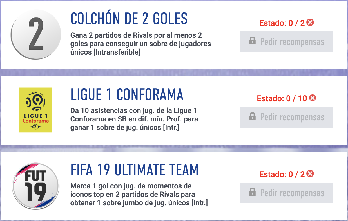Click the circular "2" badge icon
This screenshot has height=221, width=348.
[x=36, y=33]
